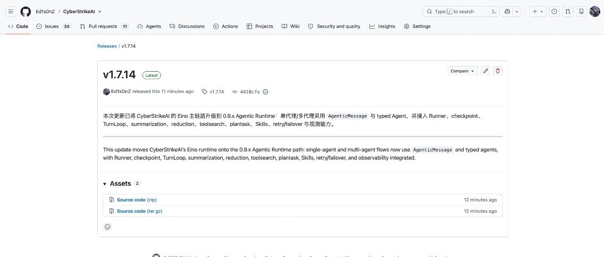Show commit status check mark
Screen dimensions: 604x257
click(x=265, y=91)
